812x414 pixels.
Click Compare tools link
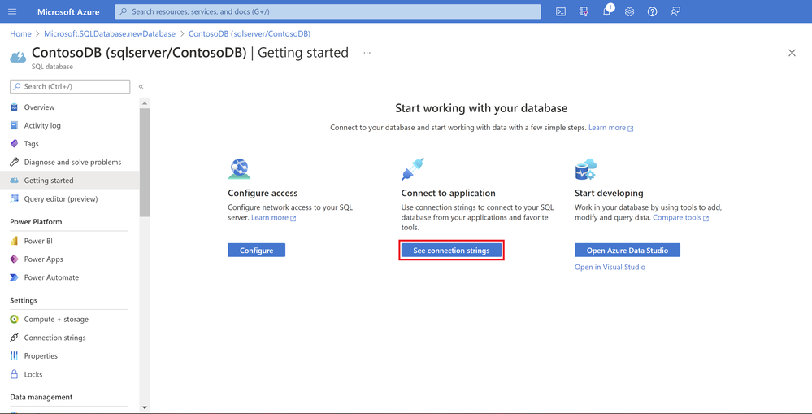680,218
